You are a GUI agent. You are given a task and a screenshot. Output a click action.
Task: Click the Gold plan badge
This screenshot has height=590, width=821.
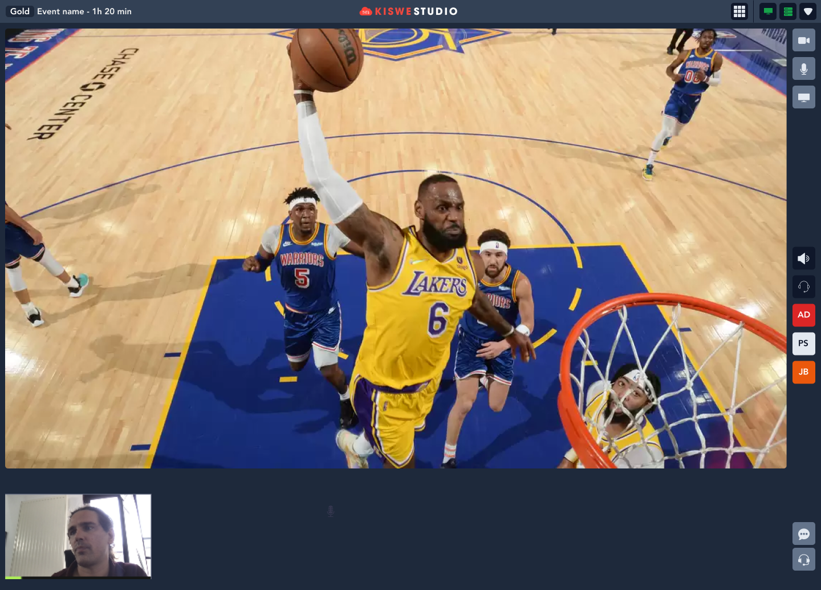coord(20,11)
